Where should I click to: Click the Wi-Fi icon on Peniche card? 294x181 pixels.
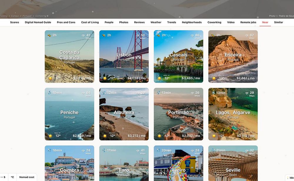(x=83, y=93)
